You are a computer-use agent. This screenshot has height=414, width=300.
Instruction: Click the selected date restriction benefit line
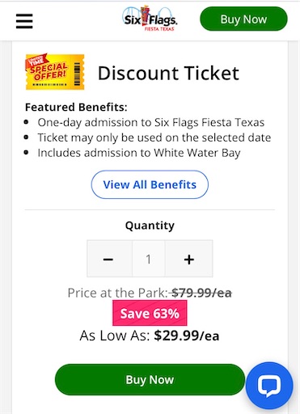point(154,137)
